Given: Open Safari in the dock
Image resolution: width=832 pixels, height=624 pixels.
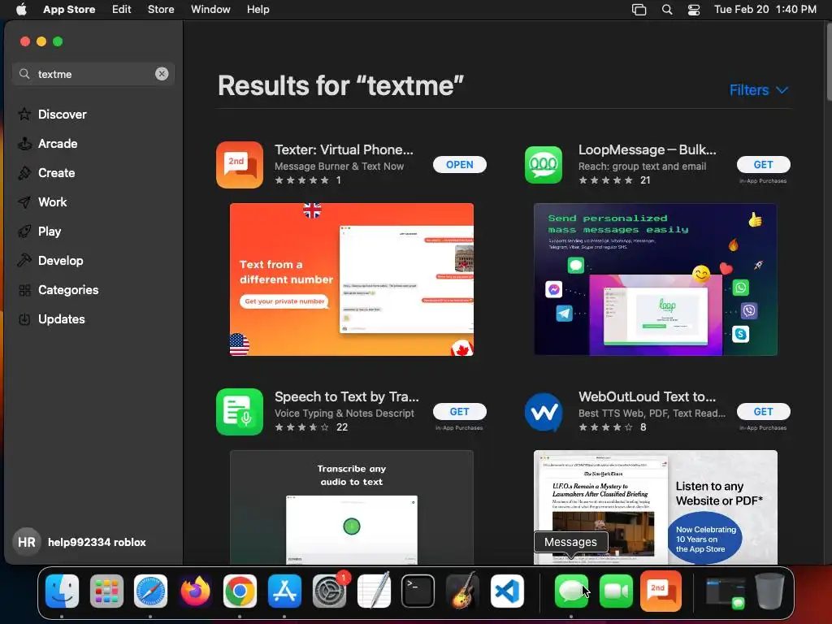Looking at the screenshot, I should coord(150,591).
